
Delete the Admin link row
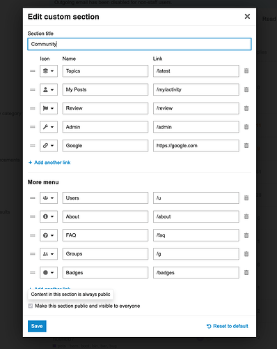[246, 127]
